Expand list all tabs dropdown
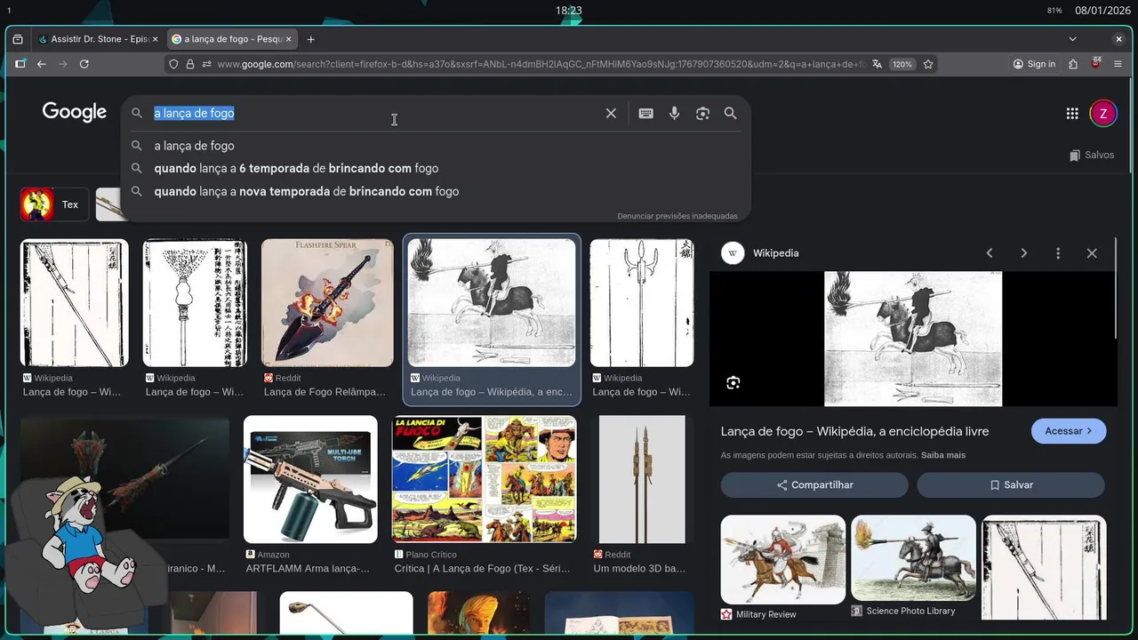 point(1072,39)
